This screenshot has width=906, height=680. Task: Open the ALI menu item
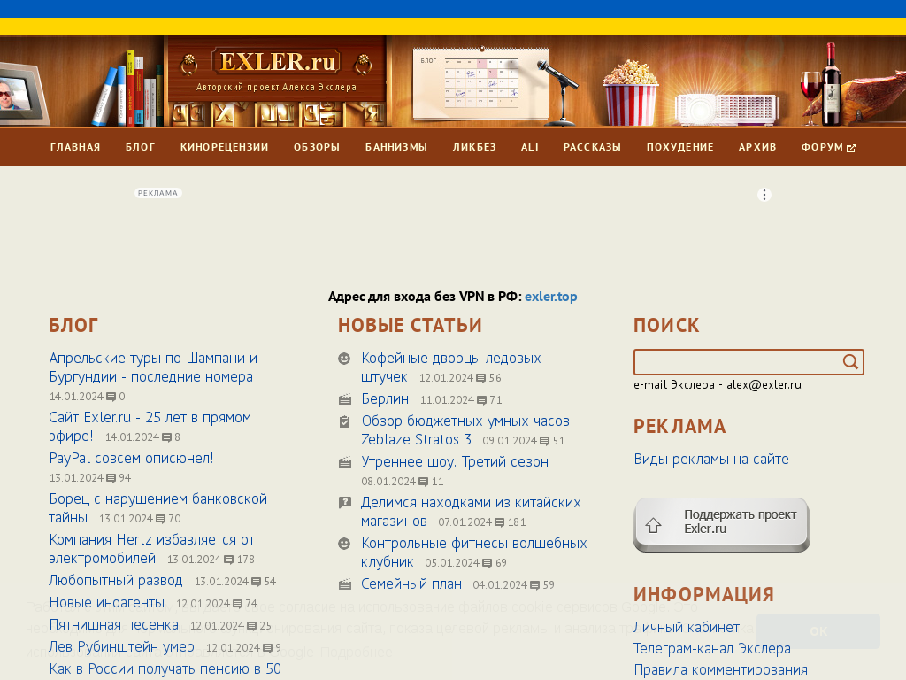(530, 148)
